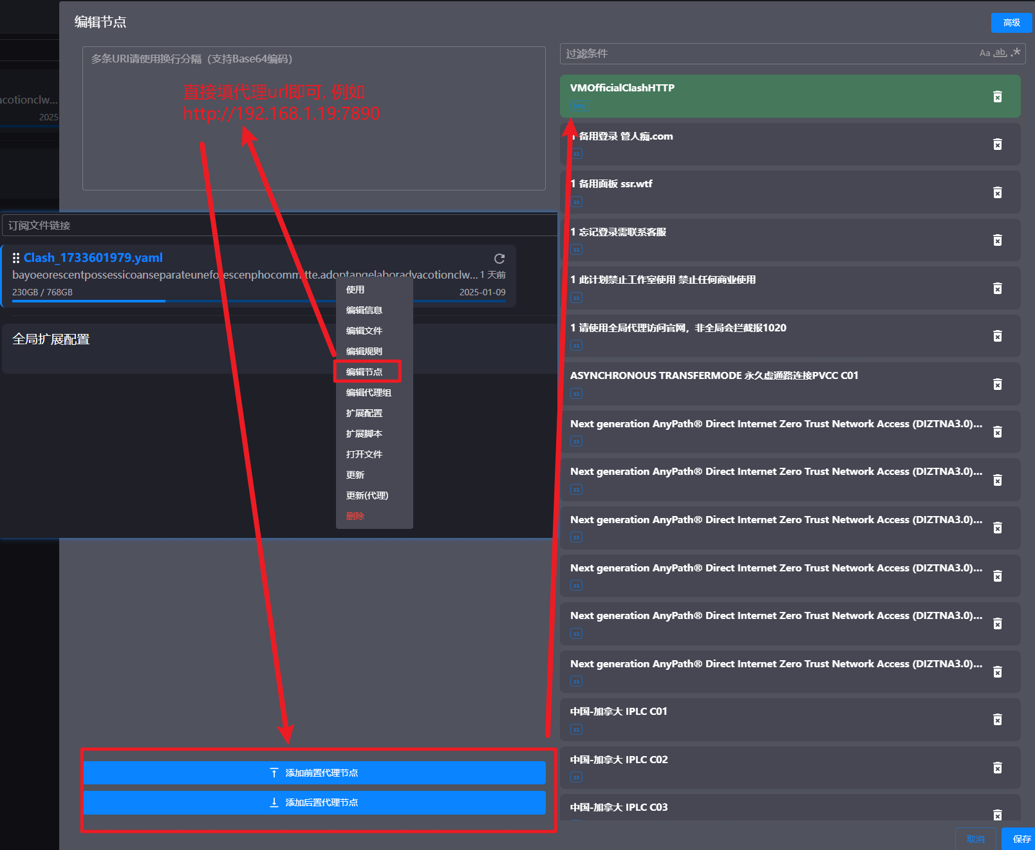Toggle regular expression filter option
The width and height of the screenshot is (1035, 850).
point(1016,53)
